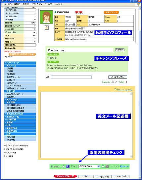Image resolution: width=142 pixels, height=180 pixels.
Task: Click the 件名 subject input field
Action: coord(71,77)
